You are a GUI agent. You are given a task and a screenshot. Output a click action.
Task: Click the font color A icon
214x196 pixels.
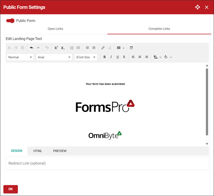[x=166, y=57]
